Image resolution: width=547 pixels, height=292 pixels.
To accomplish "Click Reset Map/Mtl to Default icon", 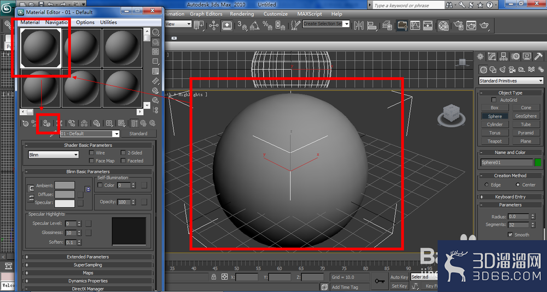I will point(59,123).
